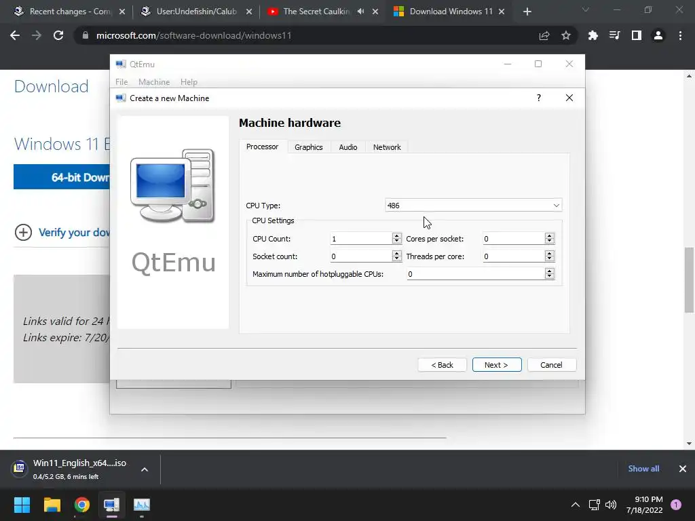Cancel the new machine wizard
The height and width of the screenshot is (521, 695).
click(x=551, y=364)
